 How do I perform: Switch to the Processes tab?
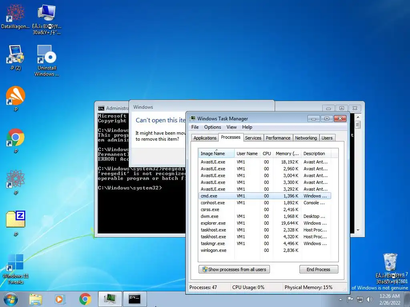pyautogui.click(x=230, y=138)
